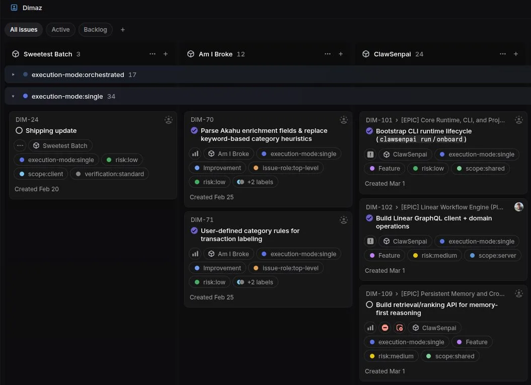Screen dimensions: 531x385
Task: Click scope:shared label on DIM-101
Action: [480, 169]
